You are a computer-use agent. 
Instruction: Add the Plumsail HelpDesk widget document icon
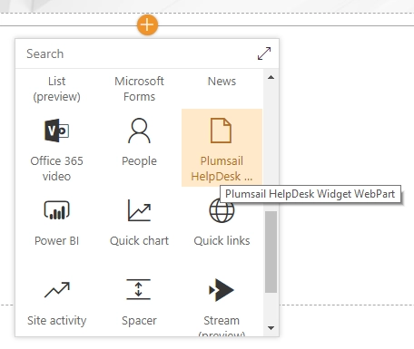(x=222, y=131)
